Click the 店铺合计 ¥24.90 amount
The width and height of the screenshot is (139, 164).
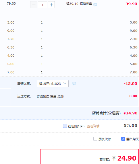pyautogui.click(x=130, y=113)
